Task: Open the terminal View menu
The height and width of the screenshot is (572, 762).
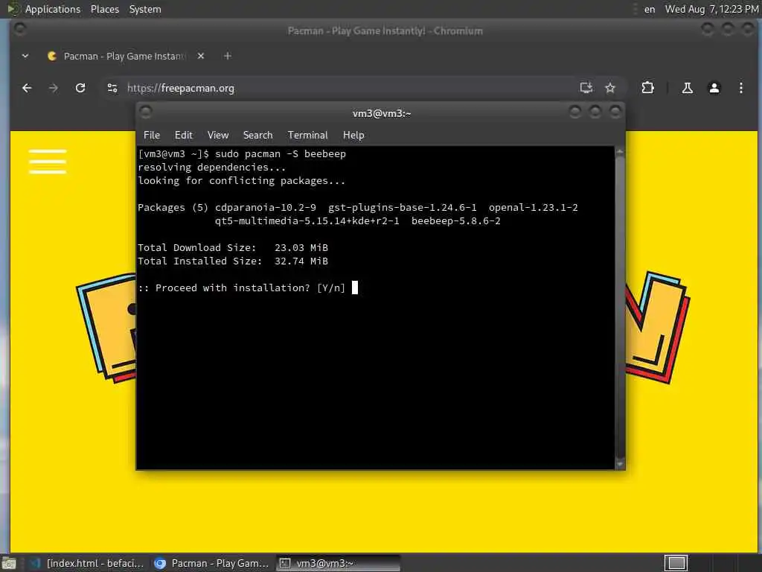Action: pos(218,136)
